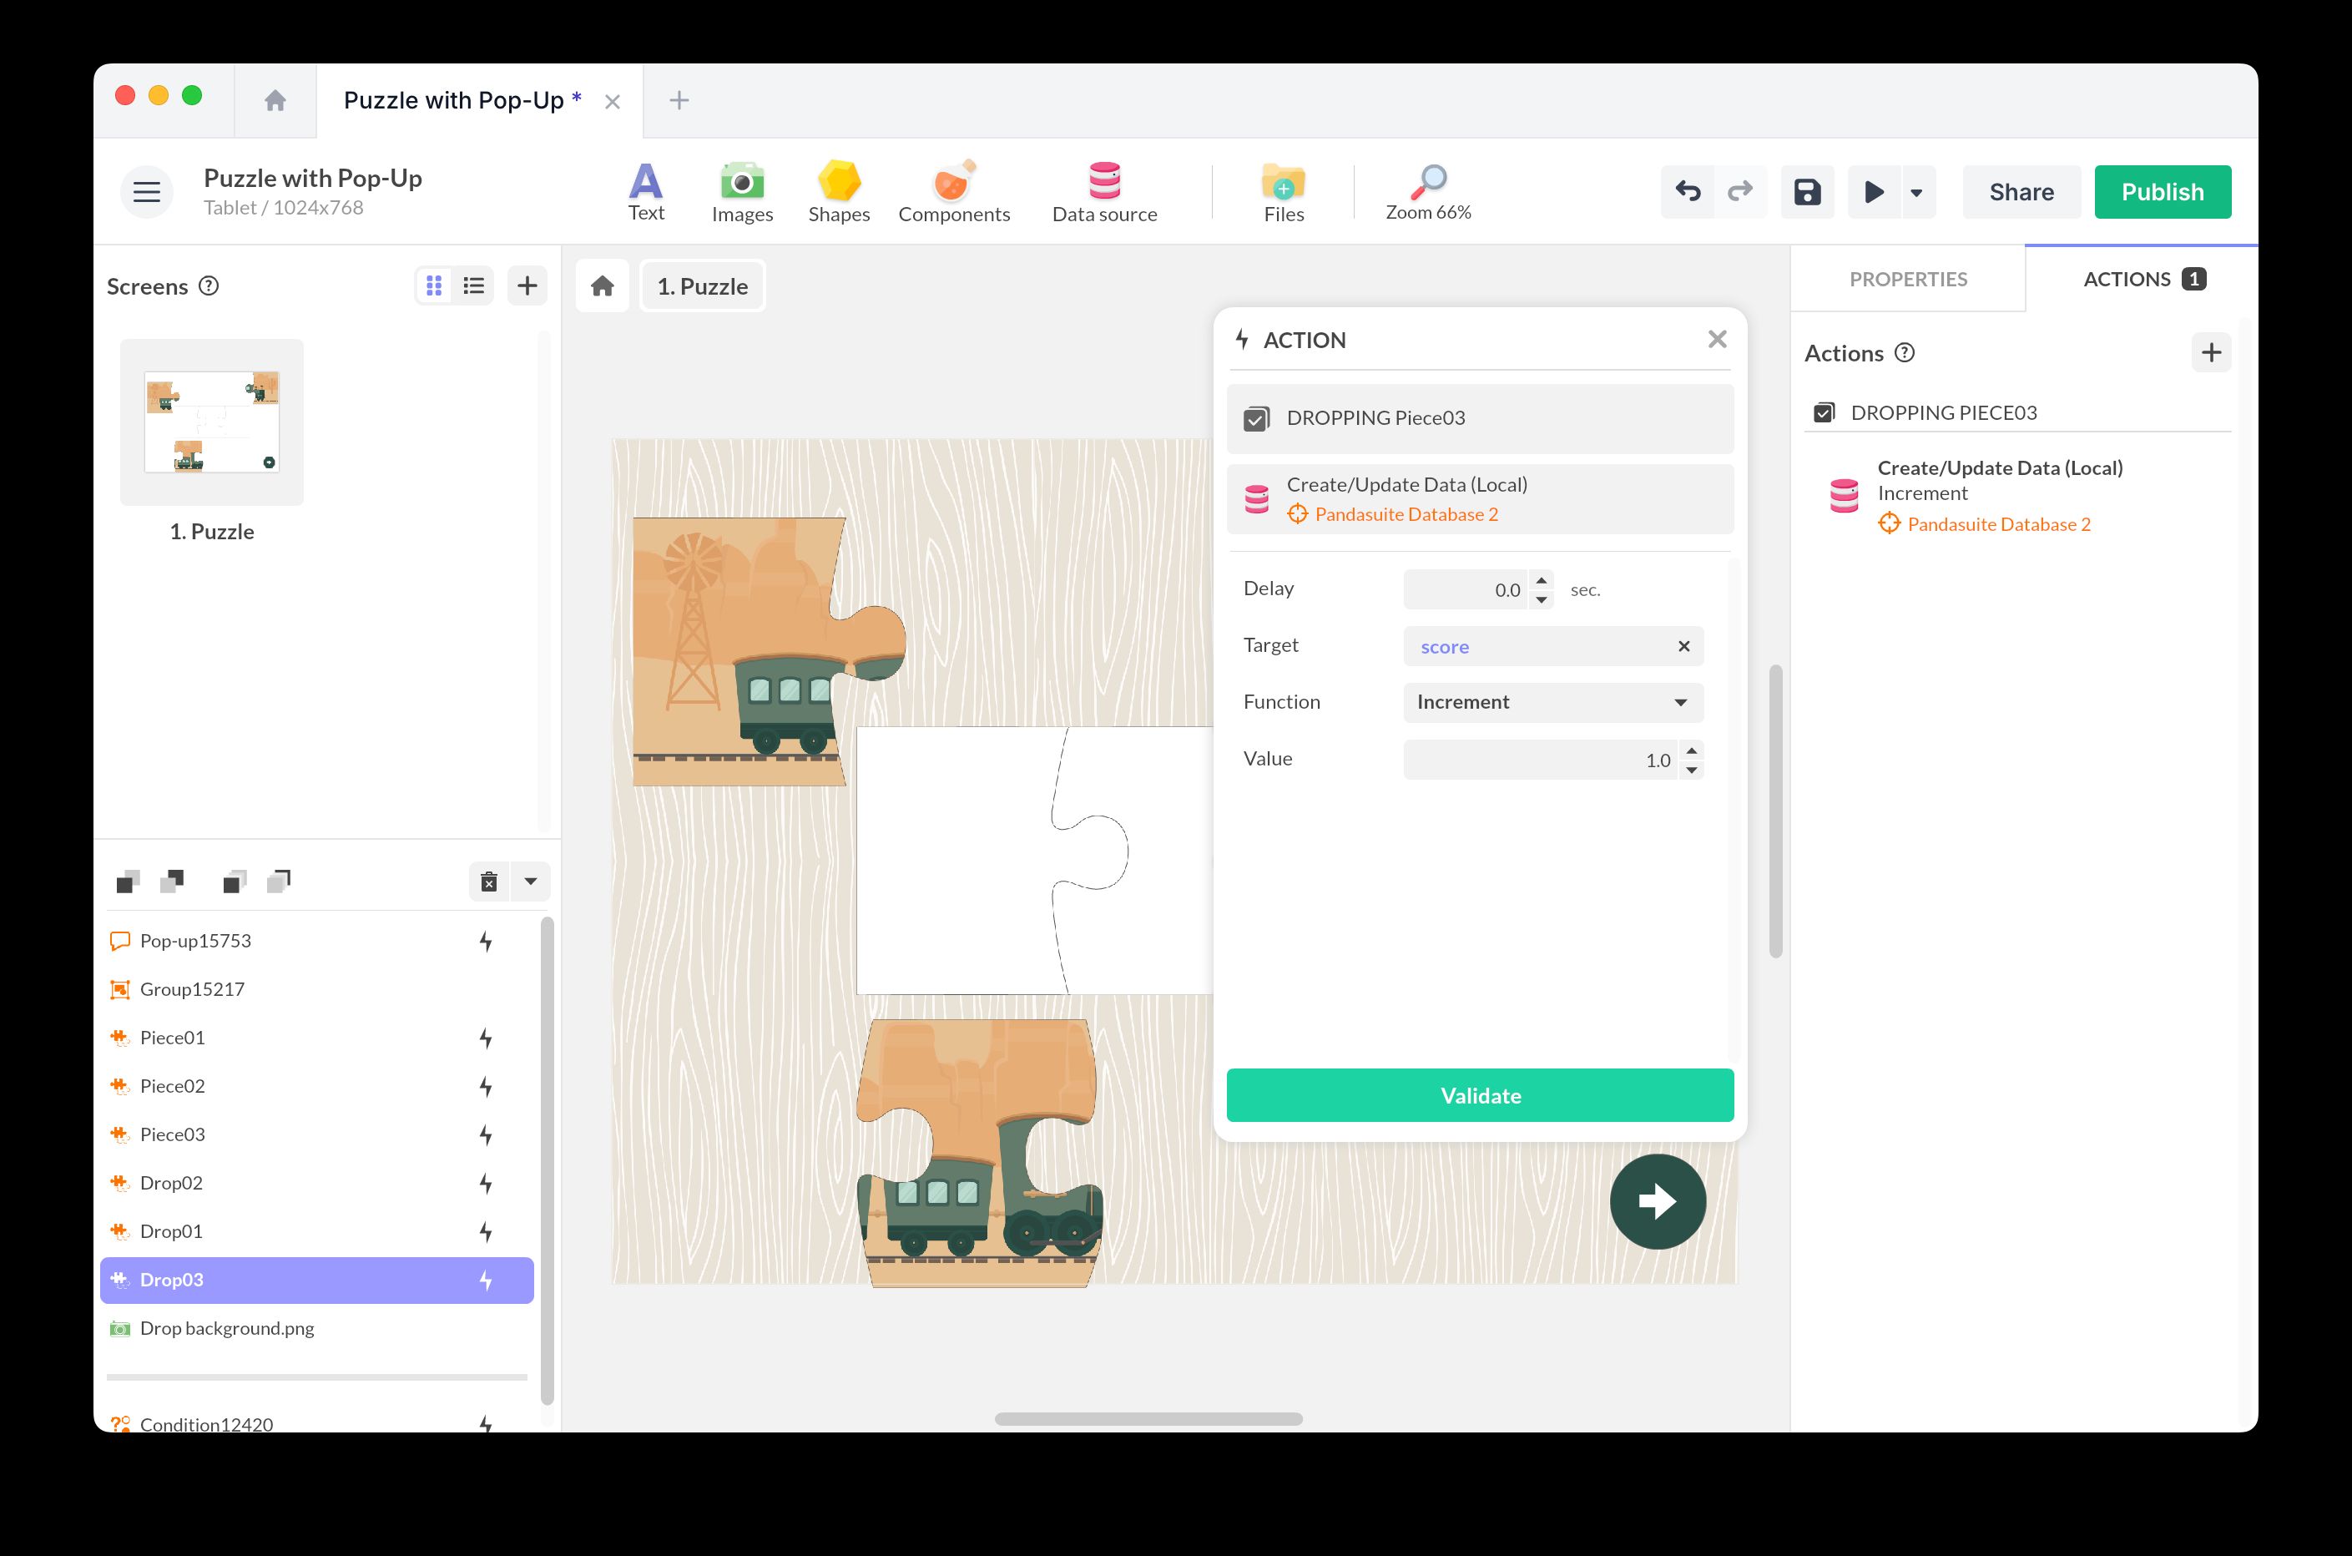
Task: Click lightning action icon on Piece02 layer
Action: tap(486, 1086)
